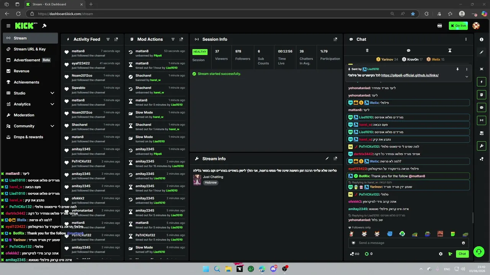Screen dimensions: 490x275
Task: Click the 'ofekkk2 just followed the channel' entry
Action: [92, 201]
